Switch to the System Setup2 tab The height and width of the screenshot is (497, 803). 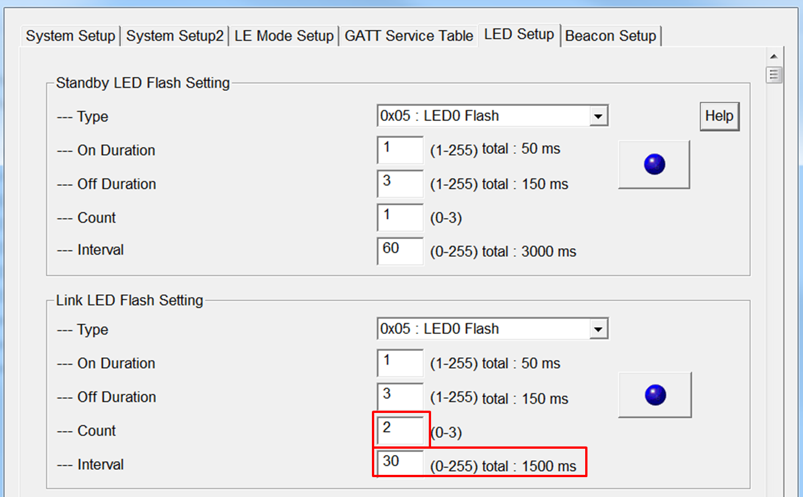(x=175, y=36)
